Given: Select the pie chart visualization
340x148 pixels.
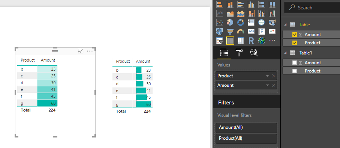Looking at the screenshot, I should pos(230,22).
